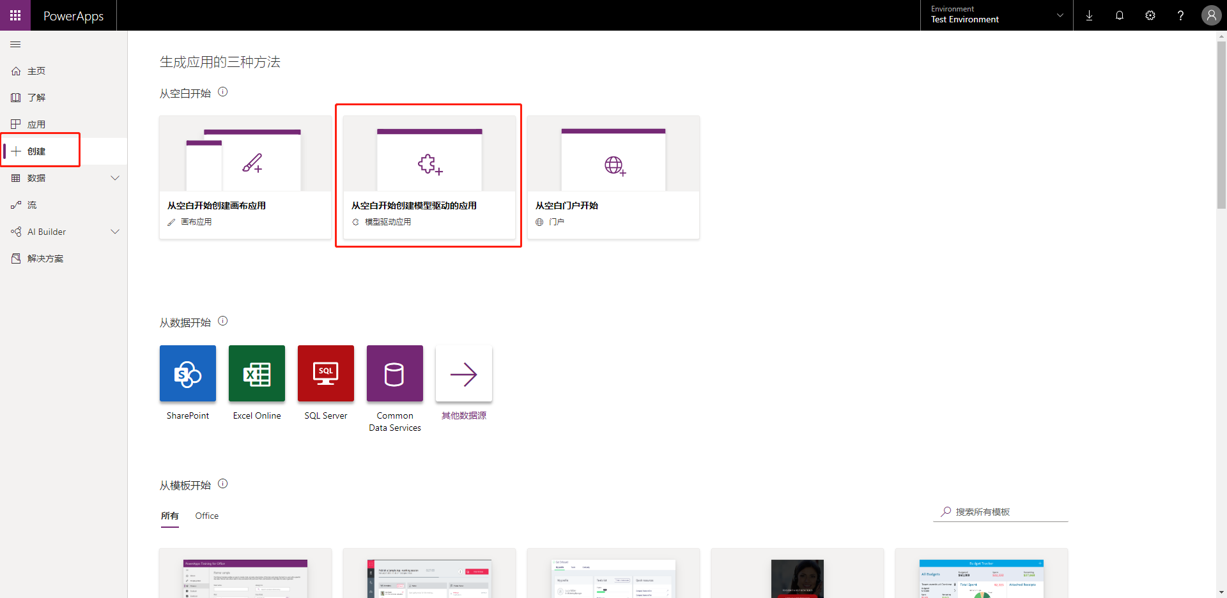
Task: Open the Office 365 app launcher grid
Action: coord(15,15)
